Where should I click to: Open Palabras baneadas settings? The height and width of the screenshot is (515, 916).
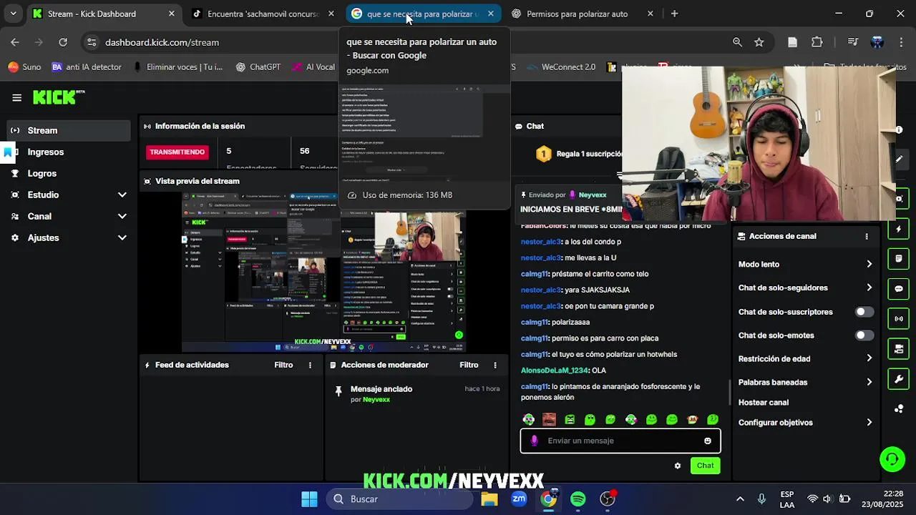click(805, 382)
